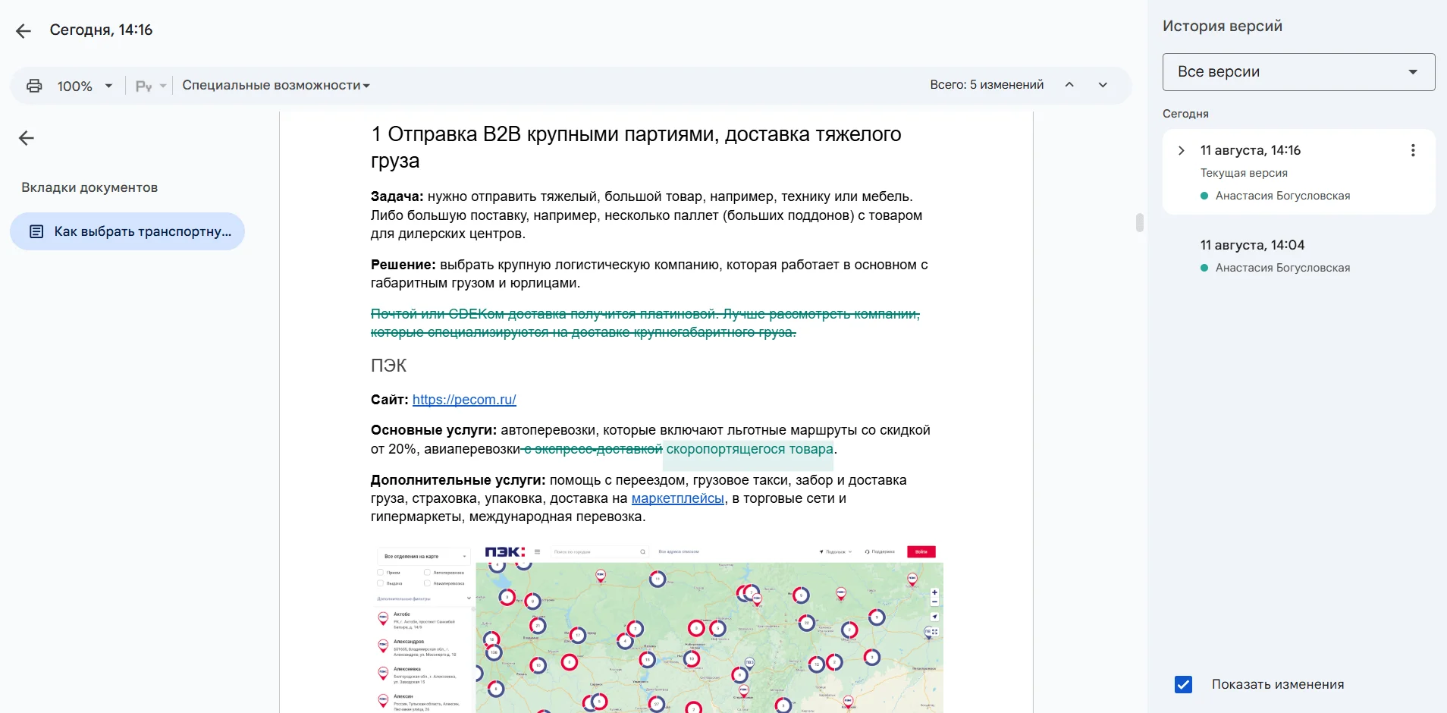Viewport: 1447px width, 713px height.
Task: Open the Все версии filter dropdown
Action: point(1298,72)
